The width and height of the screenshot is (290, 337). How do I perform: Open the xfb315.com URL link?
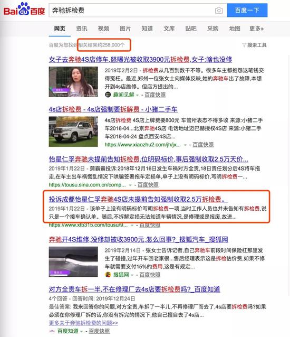88,225
